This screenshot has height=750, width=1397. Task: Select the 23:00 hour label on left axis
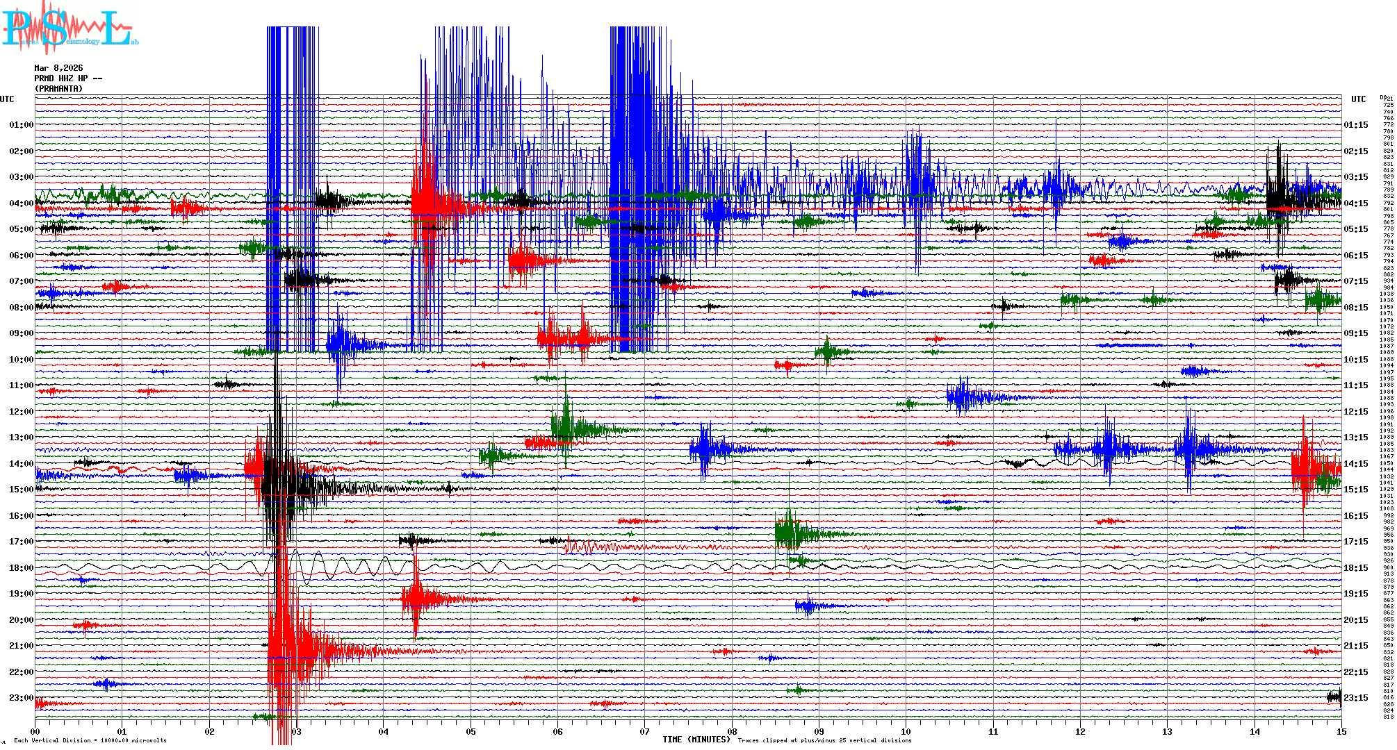pos(21,698)
